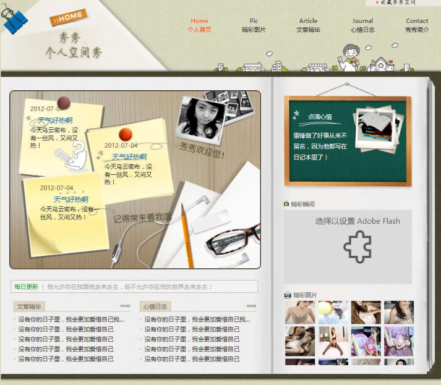
Task: Click the Adobe Flash puzzle piece icon
Action: click(x=357, y=247)
